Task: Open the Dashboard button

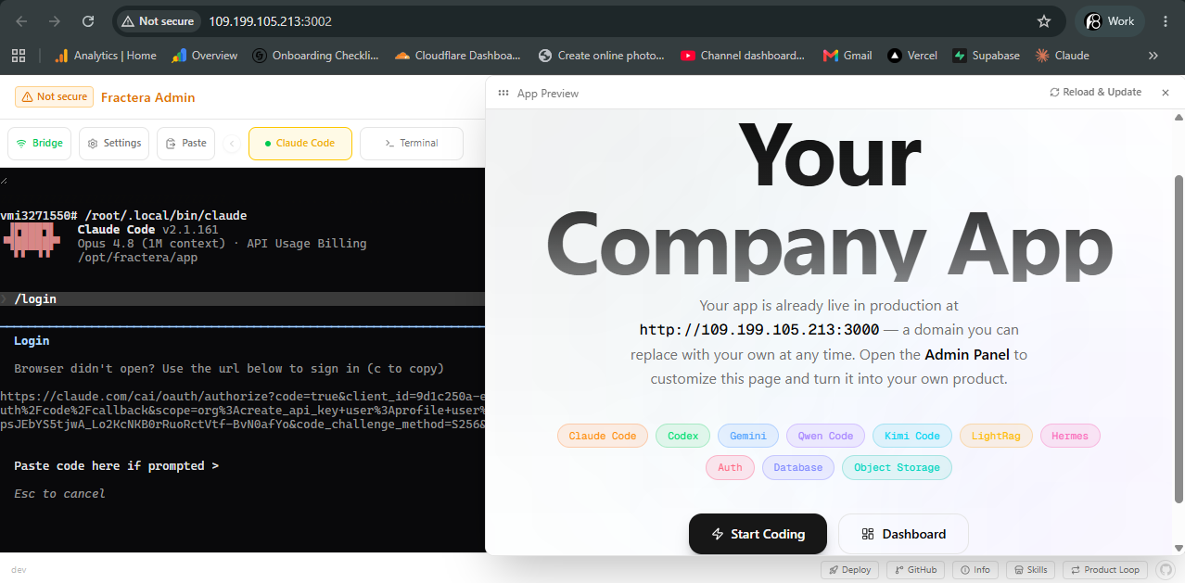Action: coord(903,534)
